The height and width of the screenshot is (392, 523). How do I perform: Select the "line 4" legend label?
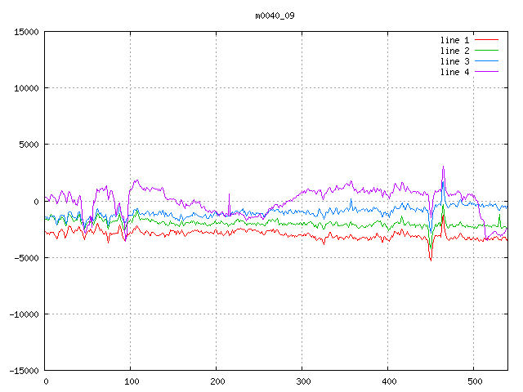(x=455, y=72)
